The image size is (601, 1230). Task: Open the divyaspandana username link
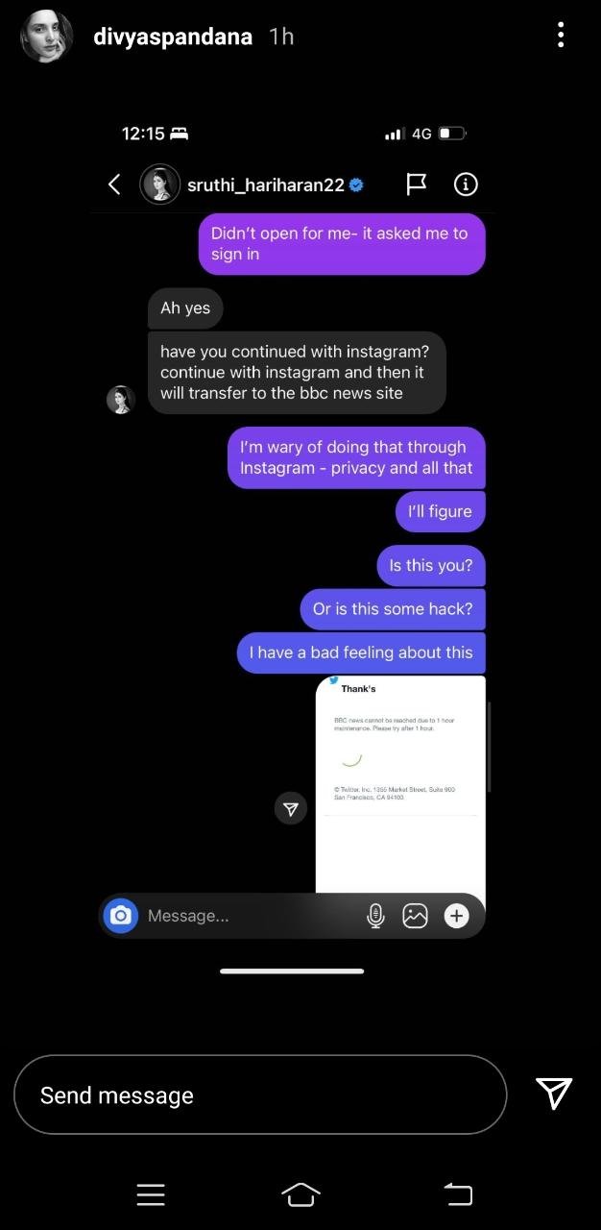pos(173,37)
